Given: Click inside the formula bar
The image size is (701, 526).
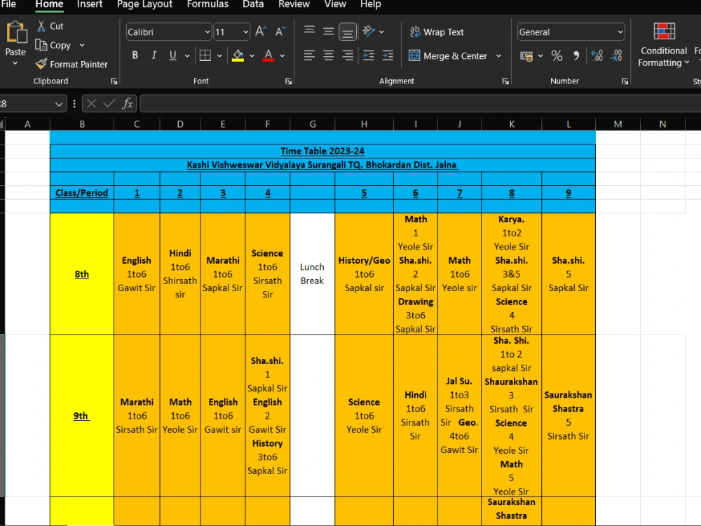Looking at the screenshot, I should click(420, 104).
